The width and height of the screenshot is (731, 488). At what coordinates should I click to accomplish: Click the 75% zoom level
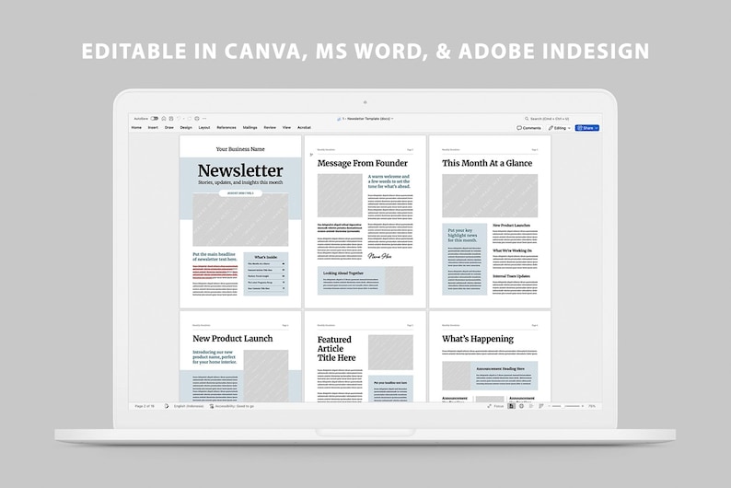click(x=592, y=406)
